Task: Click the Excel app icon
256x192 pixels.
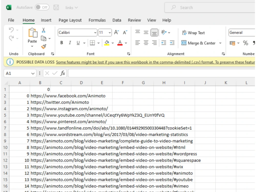Action: point(9,7)
